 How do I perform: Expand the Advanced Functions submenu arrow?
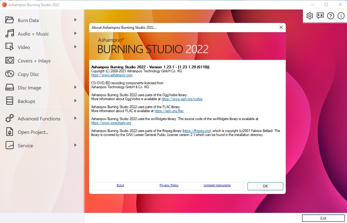tap(75, 118)
